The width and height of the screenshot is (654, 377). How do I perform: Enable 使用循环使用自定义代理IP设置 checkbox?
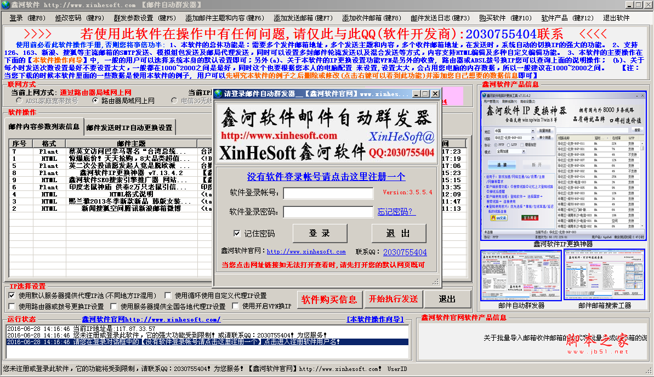point(168,296)
